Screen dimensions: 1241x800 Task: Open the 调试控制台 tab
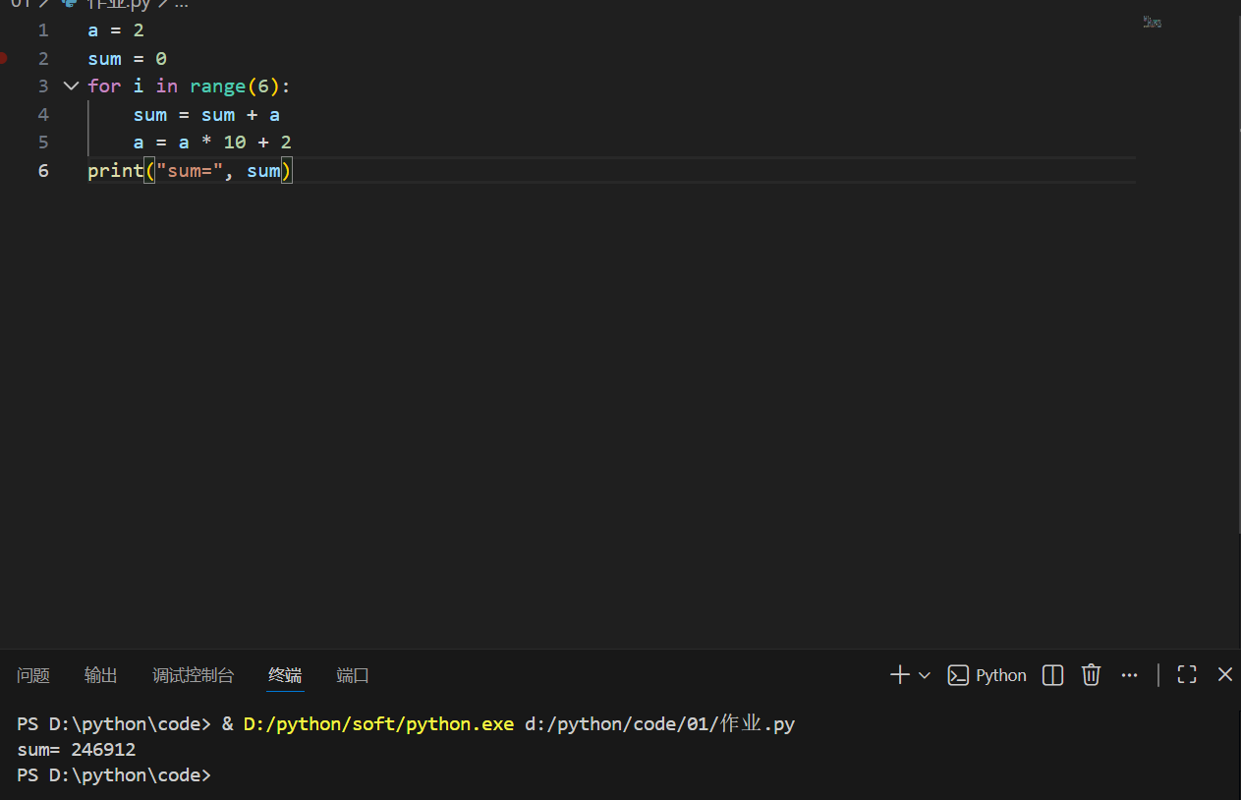(193, 675)
